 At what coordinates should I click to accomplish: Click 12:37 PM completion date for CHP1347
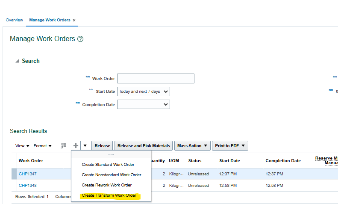point(274,174)
